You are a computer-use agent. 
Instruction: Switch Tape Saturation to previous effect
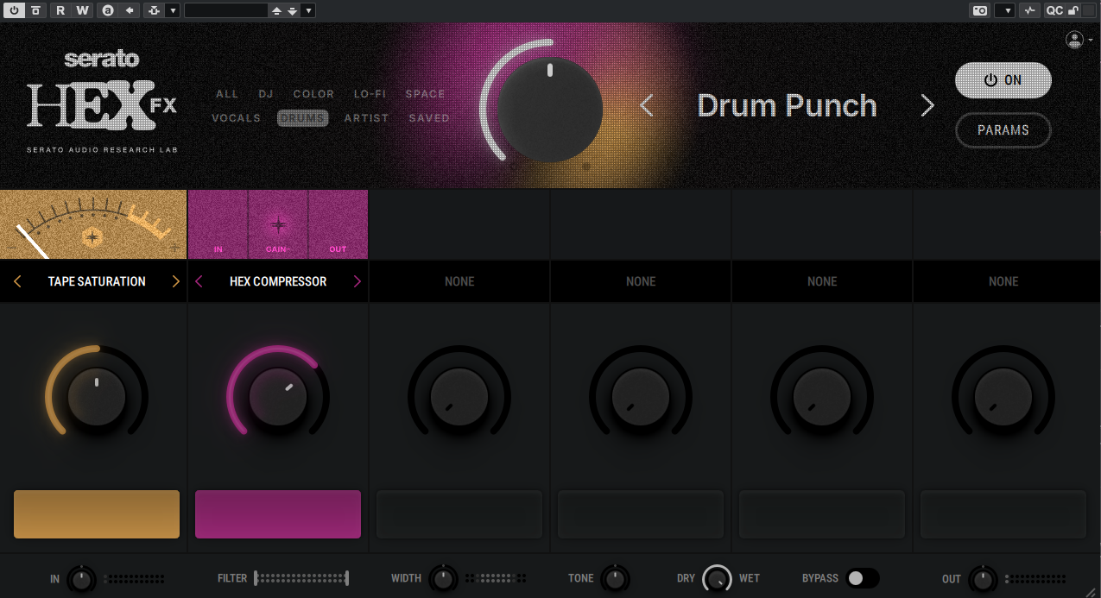[x=17, y=281]
